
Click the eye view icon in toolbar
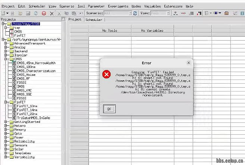pos(216,13)
